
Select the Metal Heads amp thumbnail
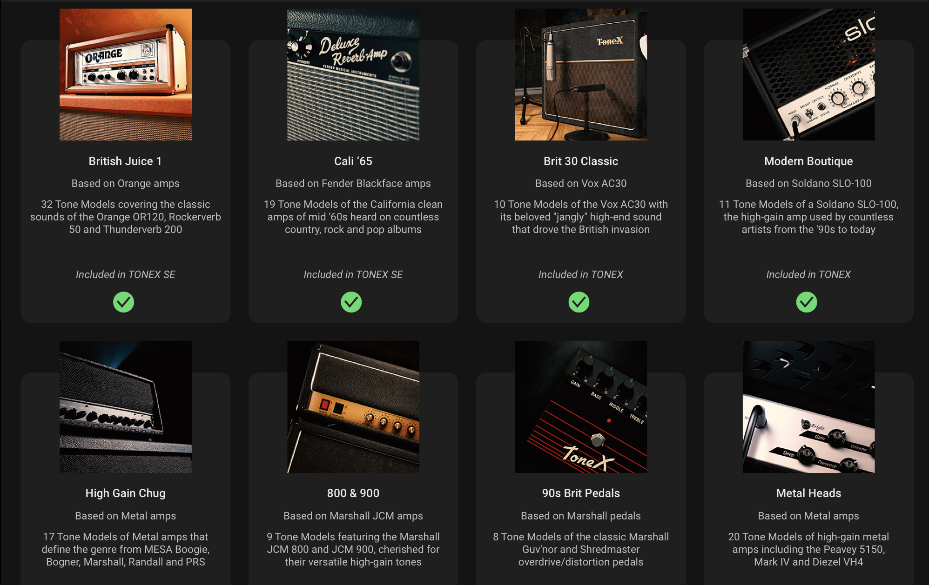808,407
